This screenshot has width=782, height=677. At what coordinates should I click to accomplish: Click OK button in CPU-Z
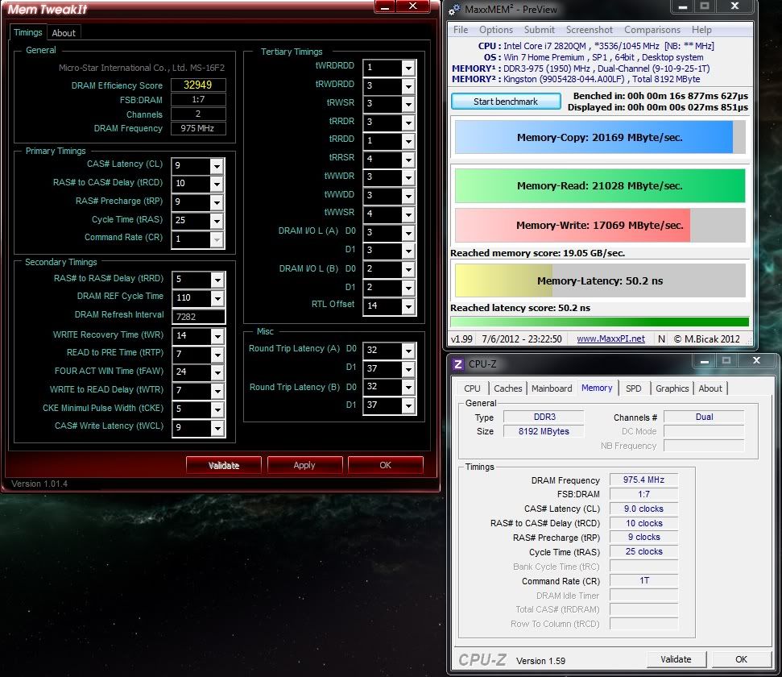click(741, 659)
